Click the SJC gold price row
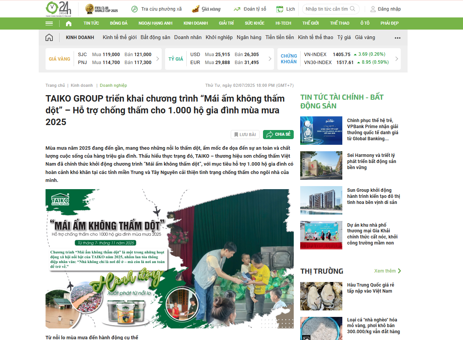 tap(115, 55)
